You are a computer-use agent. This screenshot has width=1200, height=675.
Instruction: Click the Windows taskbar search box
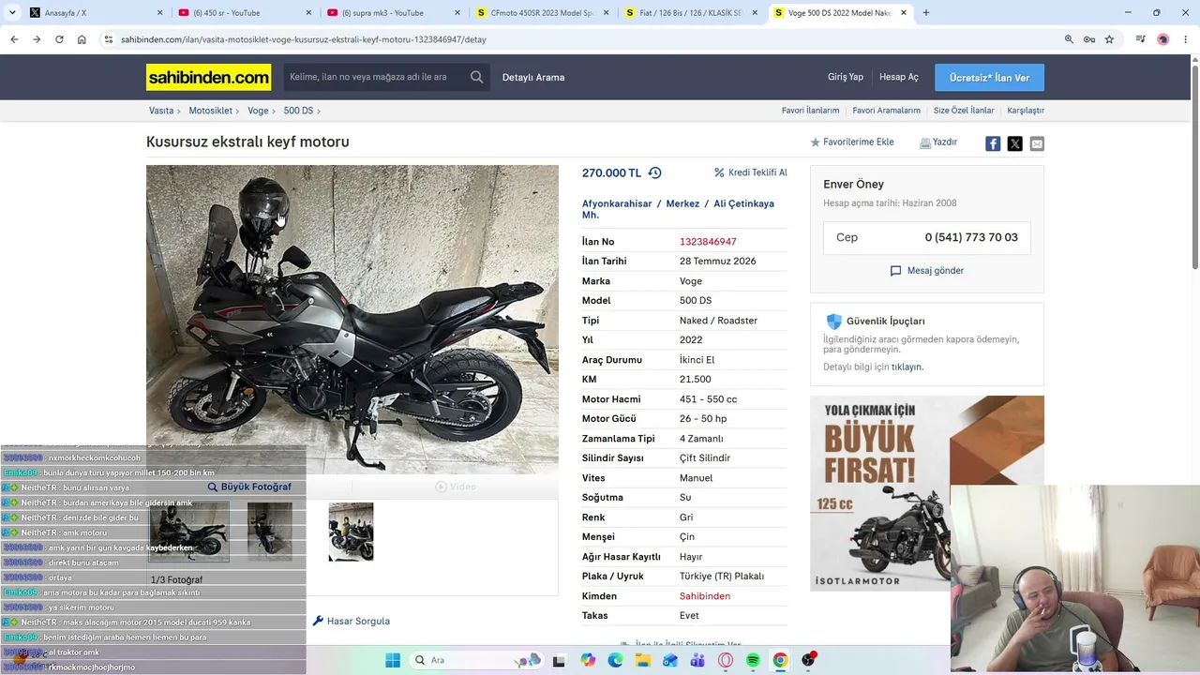point(478,660)
